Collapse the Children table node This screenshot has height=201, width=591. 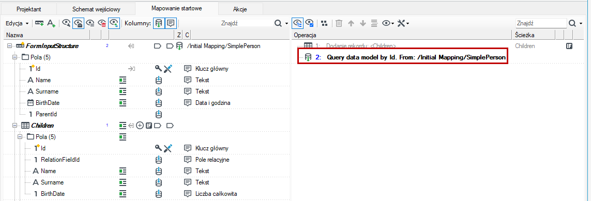coord(14,126)
